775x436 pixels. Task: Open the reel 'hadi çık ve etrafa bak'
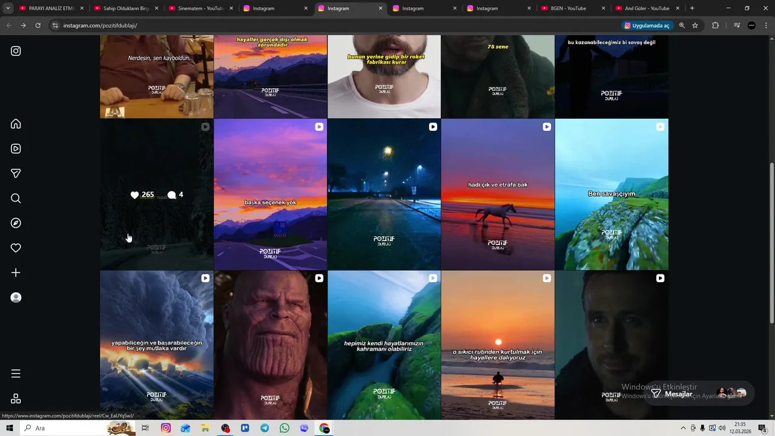tap(498, 194)
